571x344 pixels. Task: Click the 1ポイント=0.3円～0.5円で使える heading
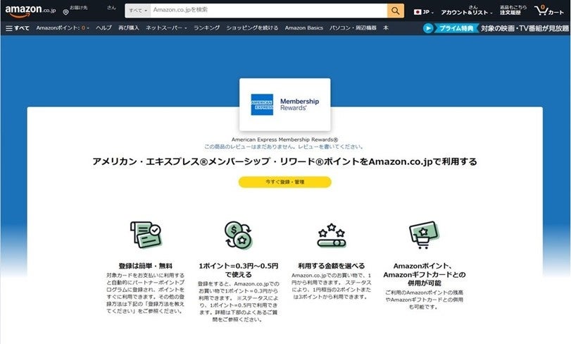pos(239,270)
